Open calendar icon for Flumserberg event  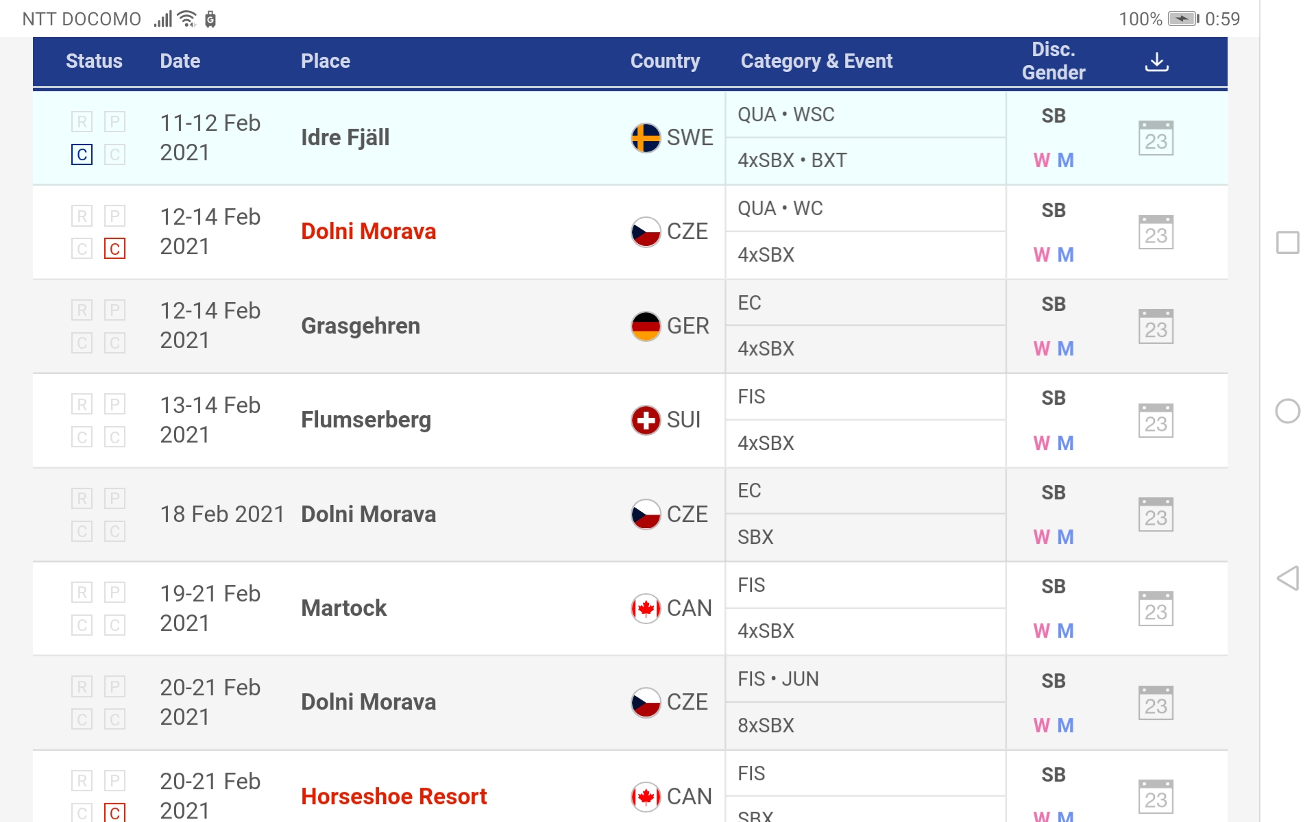[x=1156, y=421]
